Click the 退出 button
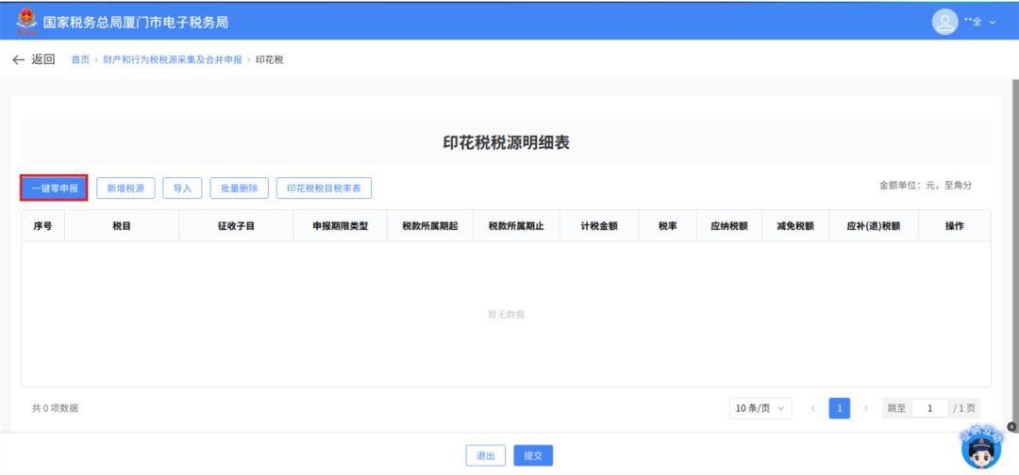Image resolution: width=1019 pixels, height=475 pixels. 486,455
